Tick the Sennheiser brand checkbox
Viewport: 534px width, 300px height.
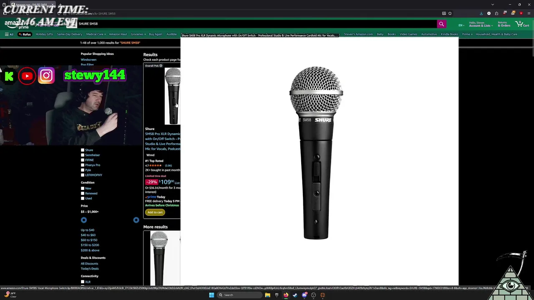click(x=83, y=155)
